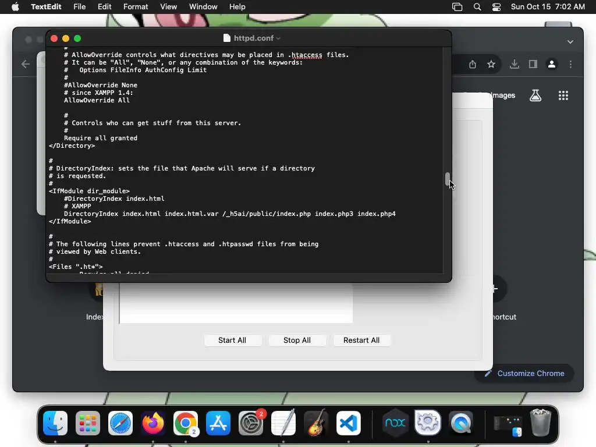The width and height of the screenshot is (596, 447).
Task: Open App Store from the Dock
Action: tap(218, 423)
